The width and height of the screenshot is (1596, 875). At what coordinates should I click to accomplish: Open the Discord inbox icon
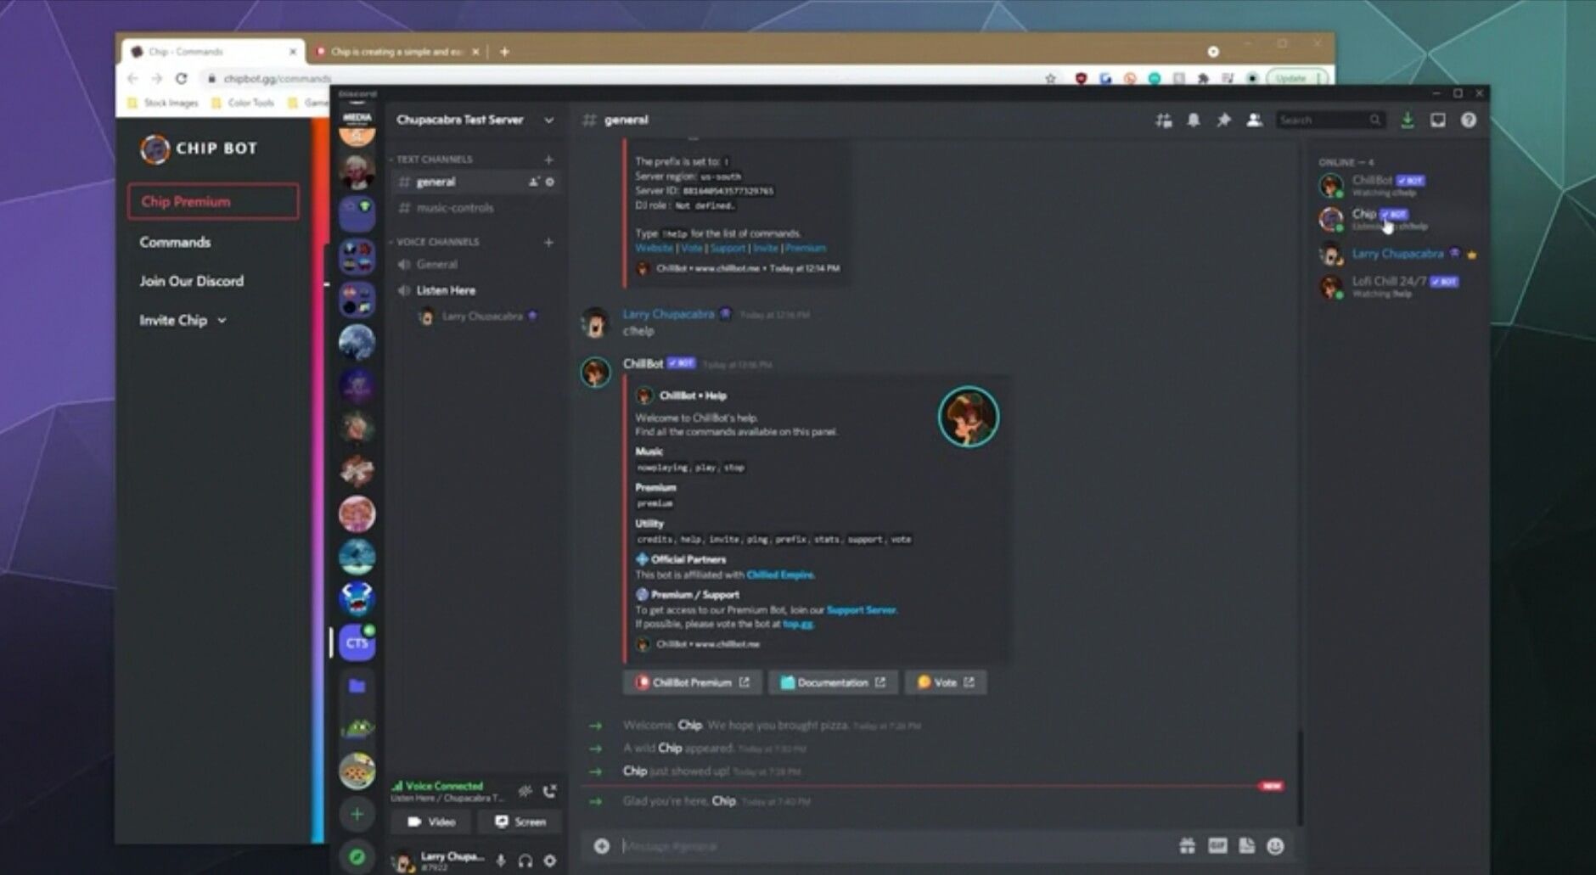pyautogui.click(x=1438, y=121)
